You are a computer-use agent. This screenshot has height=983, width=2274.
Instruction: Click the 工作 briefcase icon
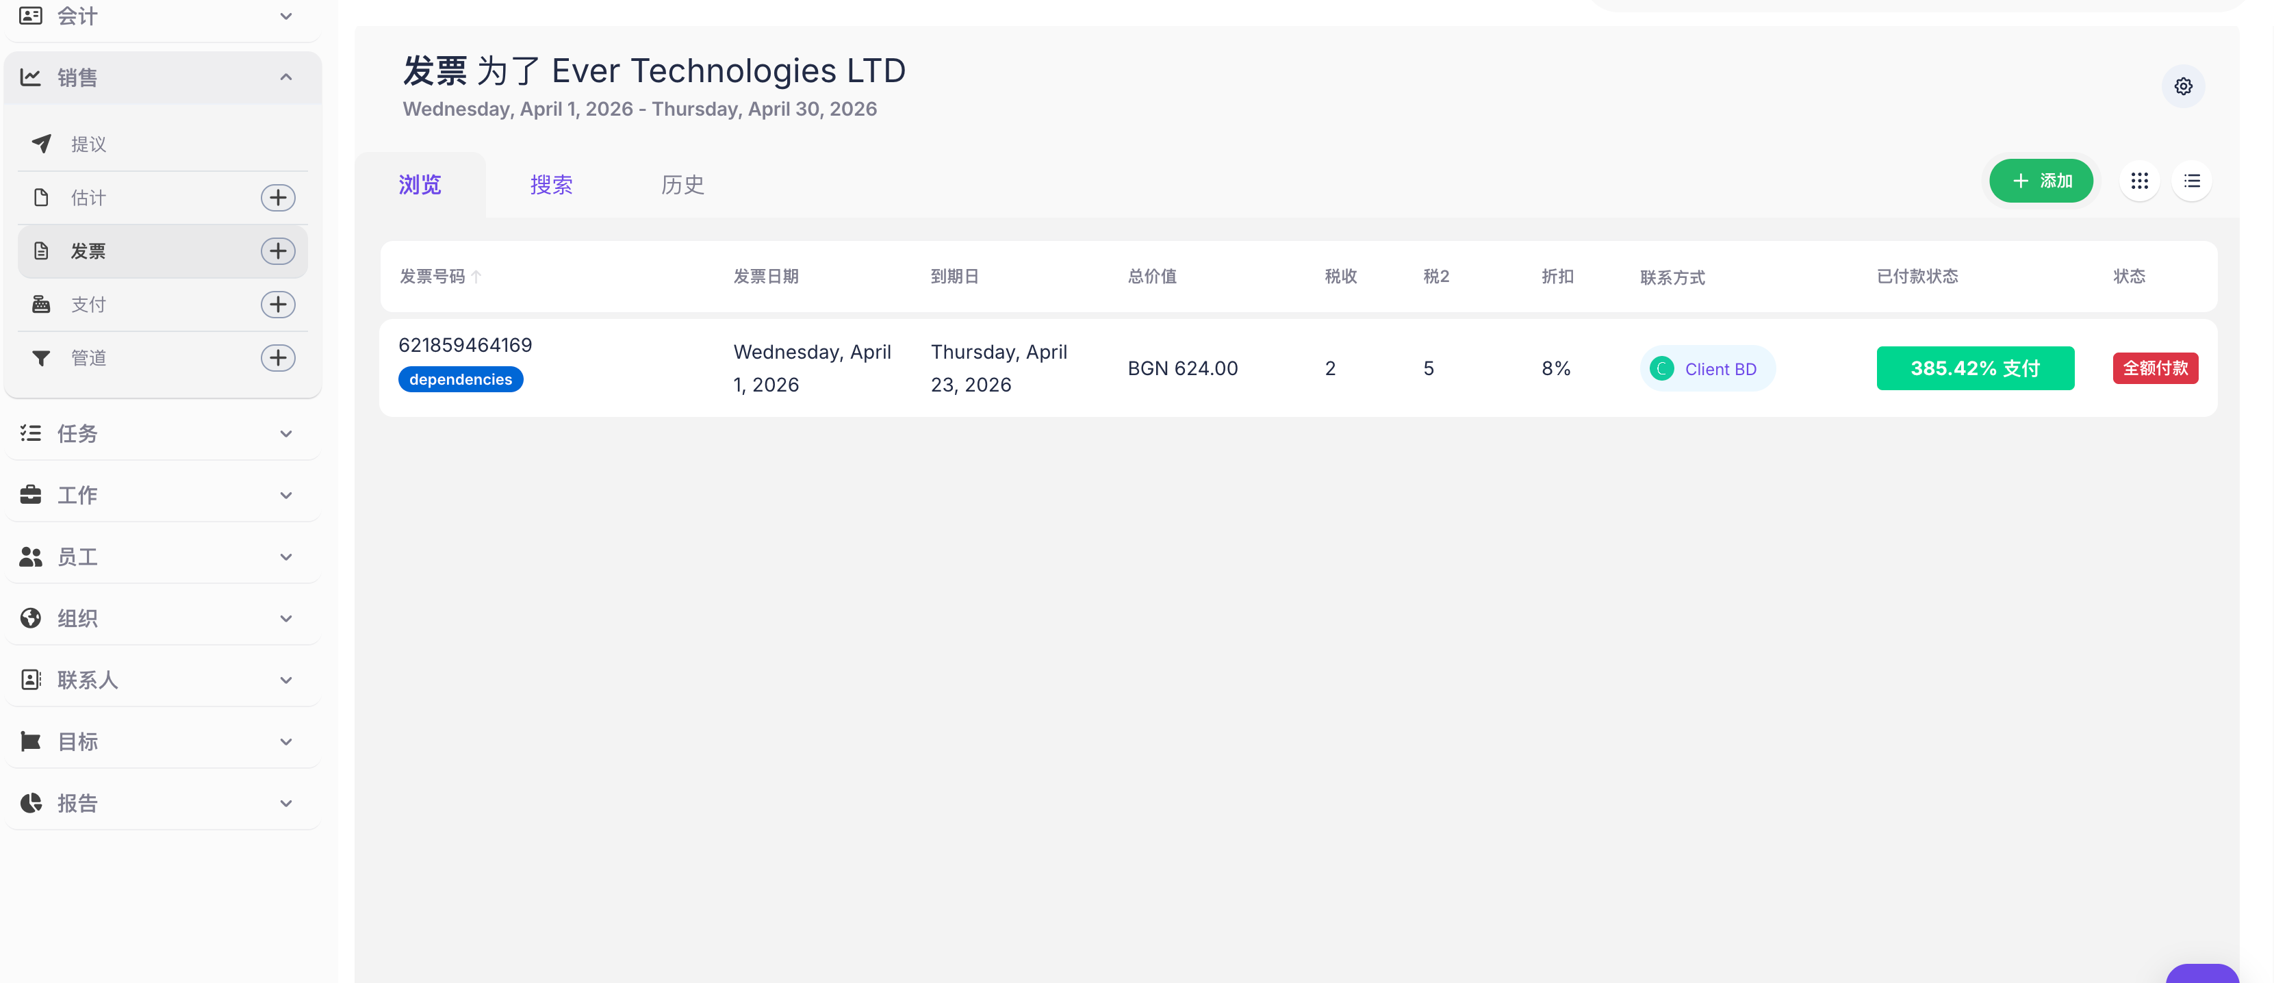(x=31, y=495)
